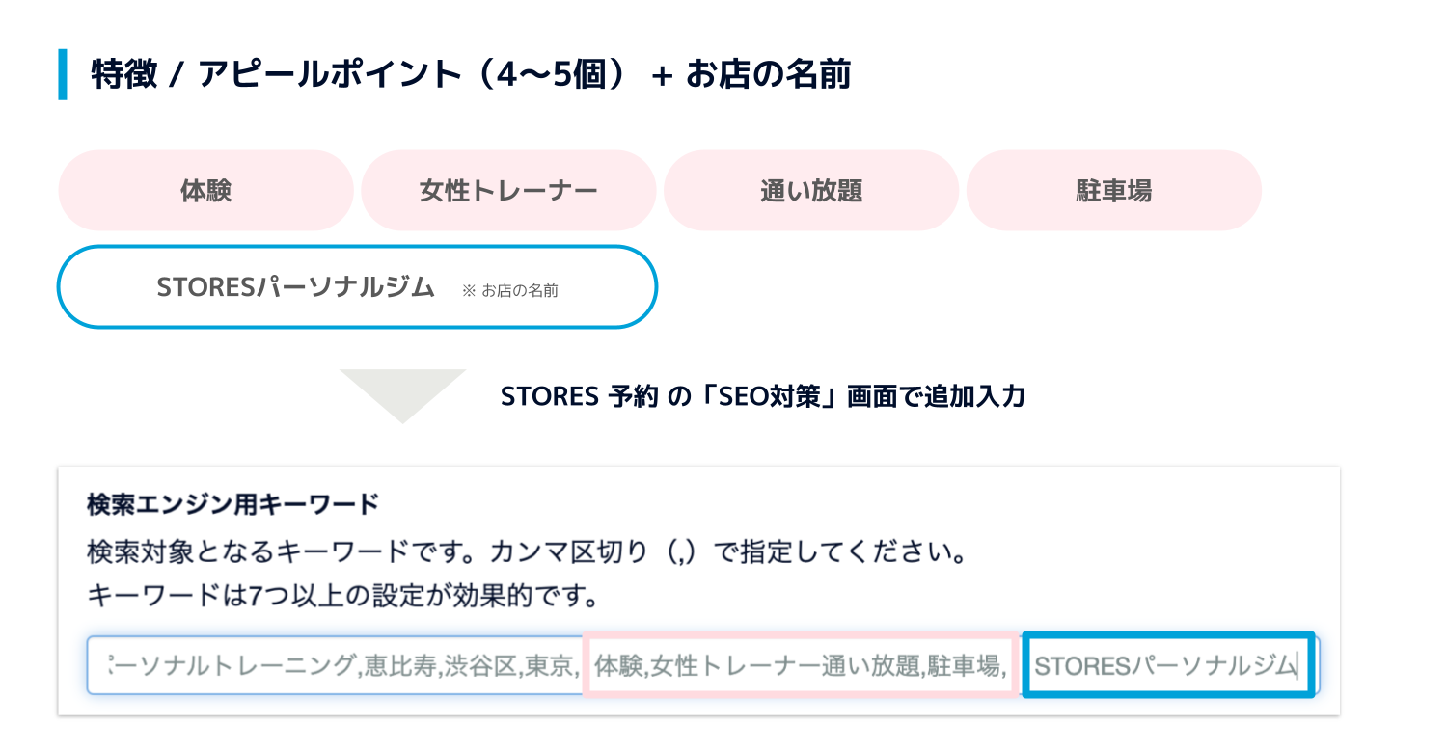This screenshot has height=752, width=1447.
Task: Click the 検索エンジン用キーワード label
Action: (x=232, y=503)
